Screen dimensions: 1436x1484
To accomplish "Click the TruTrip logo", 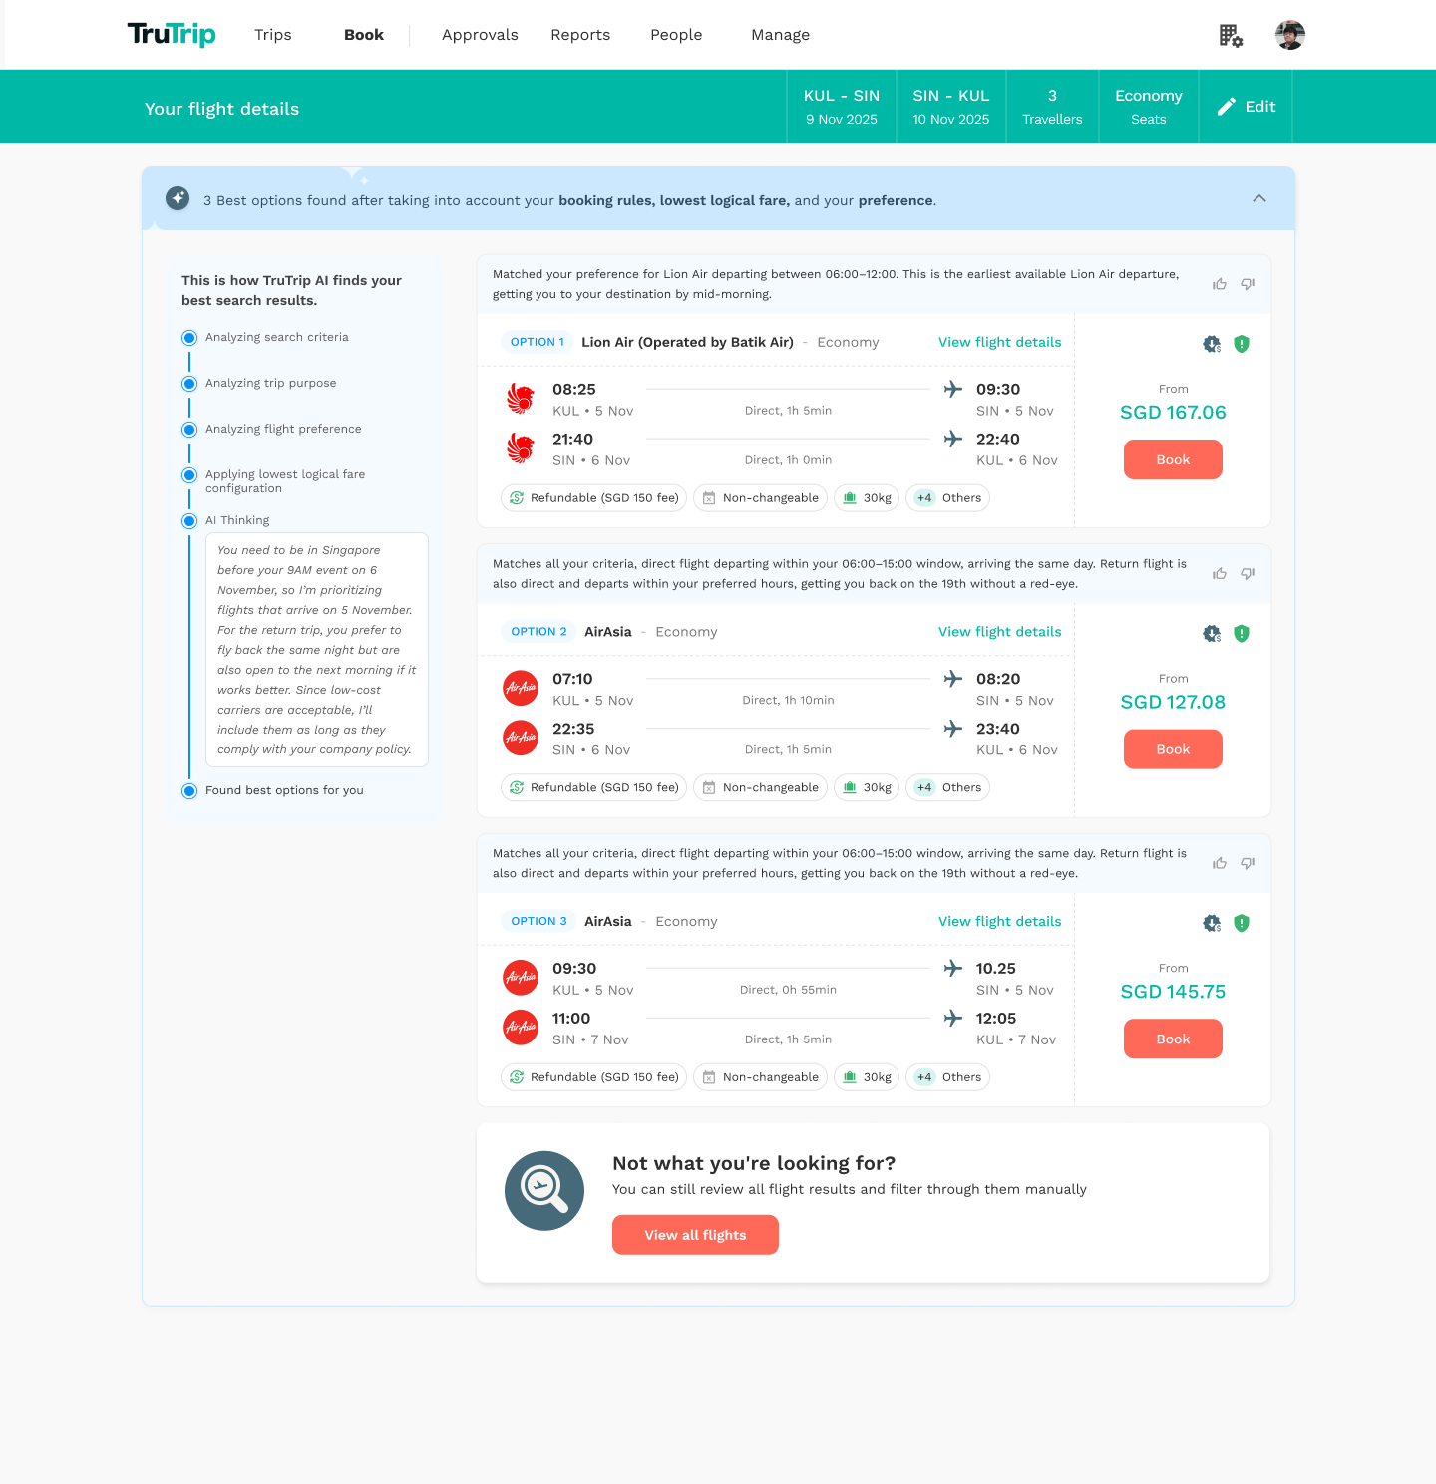I will [172, 35].
